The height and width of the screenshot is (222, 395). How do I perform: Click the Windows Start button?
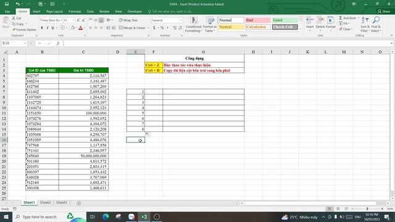point(6,216)
